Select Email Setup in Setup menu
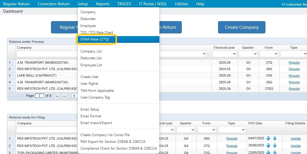Viewport: 307px width, 154px height. [90, 109]
